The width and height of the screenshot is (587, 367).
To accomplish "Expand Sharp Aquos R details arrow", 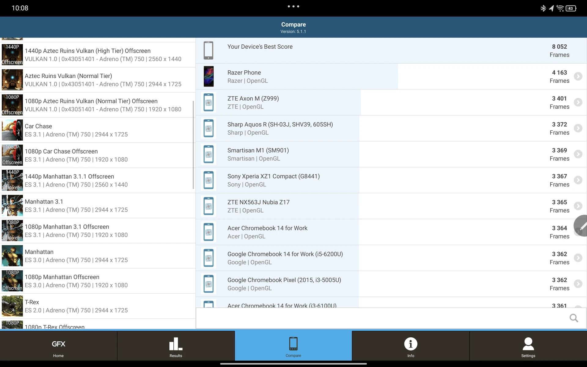I will coord(578,128).
